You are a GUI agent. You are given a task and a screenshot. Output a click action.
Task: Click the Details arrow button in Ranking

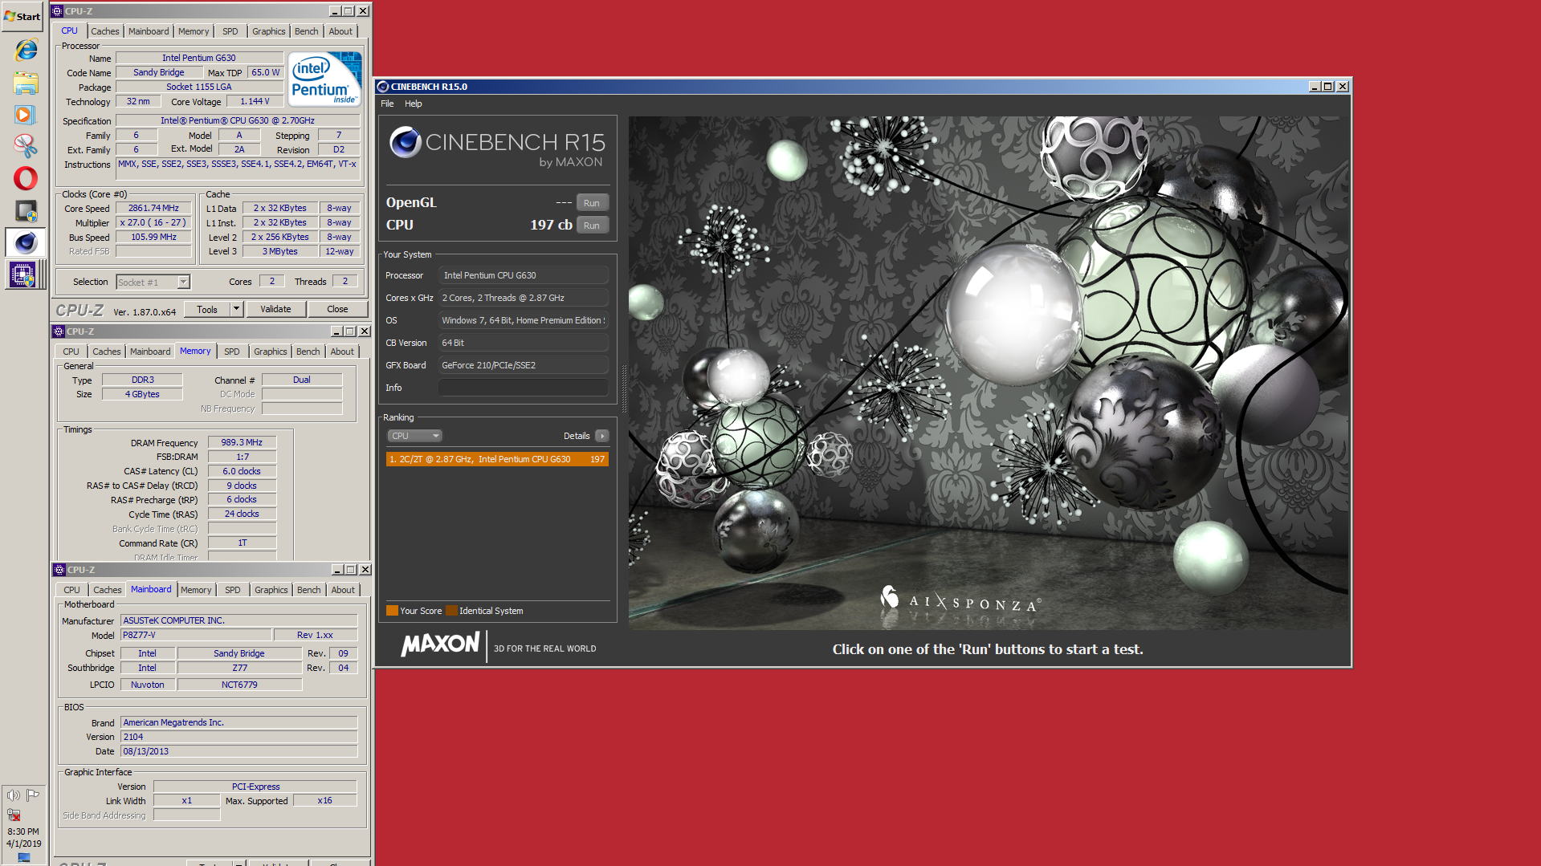[602, 436]
